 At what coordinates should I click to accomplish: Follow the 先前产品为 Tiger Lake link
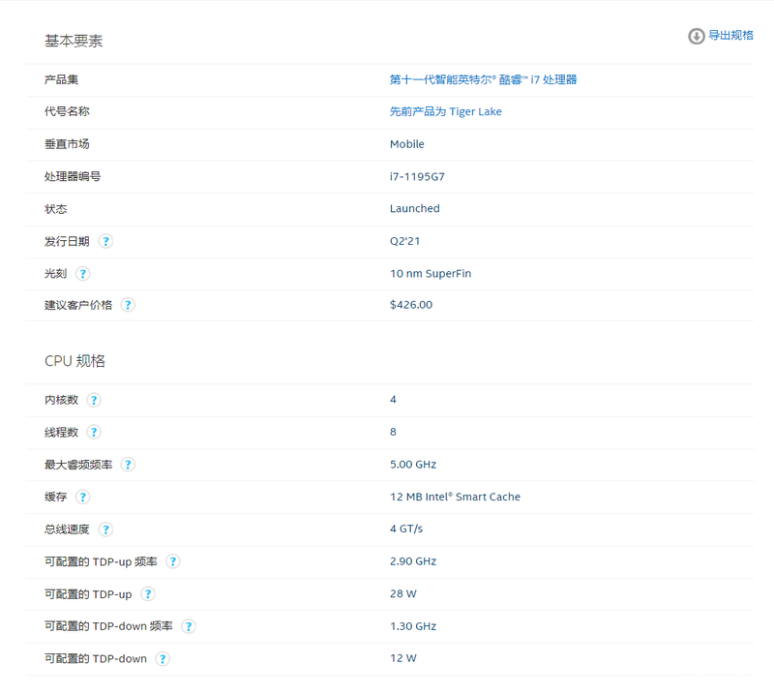(445, 111)
